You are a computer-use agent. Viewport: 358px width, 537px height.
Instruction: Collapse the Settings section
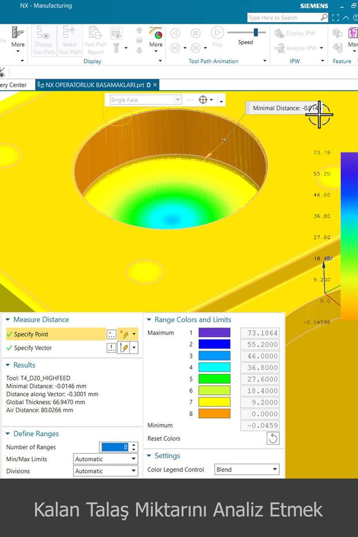(x=148, y=456)
